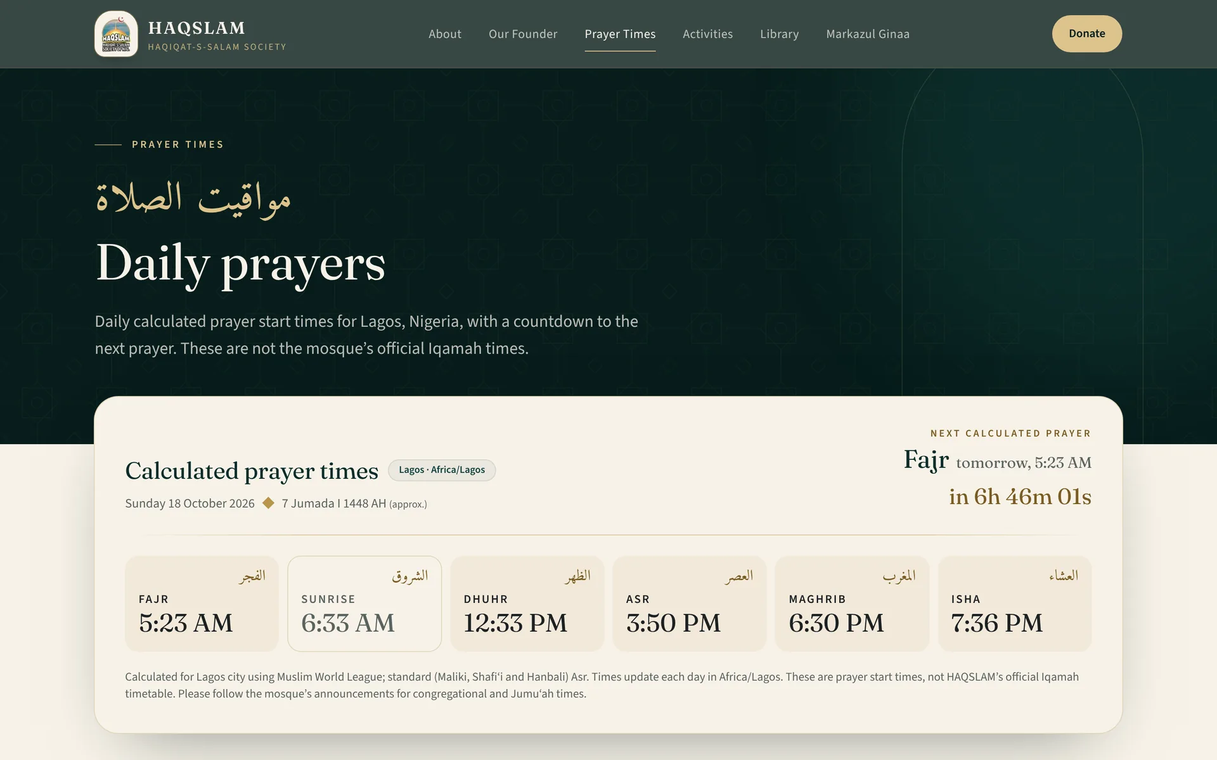This screenshot has height=760, width=1217.
Task: Open the Activities section
Action: (x=707, y=34)
